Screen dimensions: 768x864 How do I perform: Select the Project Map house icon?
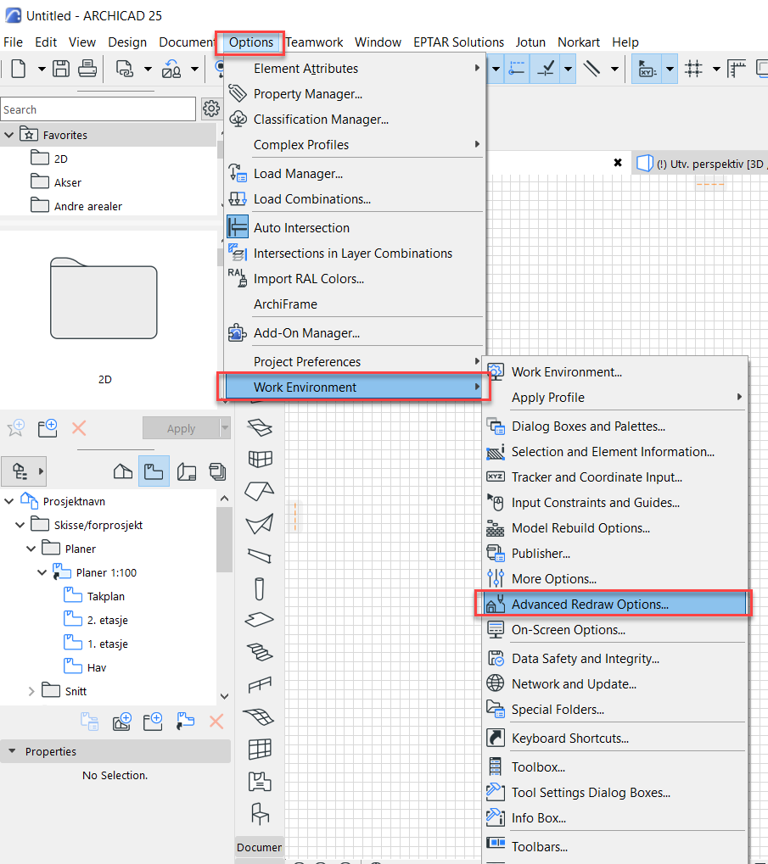pos(122,471)
